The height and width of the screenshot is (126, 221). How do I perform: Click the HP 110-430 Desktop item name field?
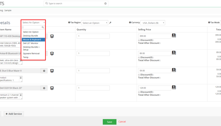coord(11,36)
